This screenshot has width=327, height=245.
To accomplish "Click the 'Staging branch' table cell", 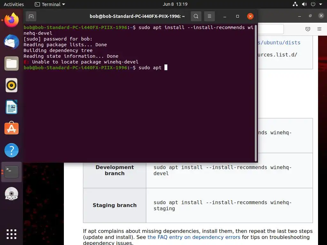I will point(115,205).
